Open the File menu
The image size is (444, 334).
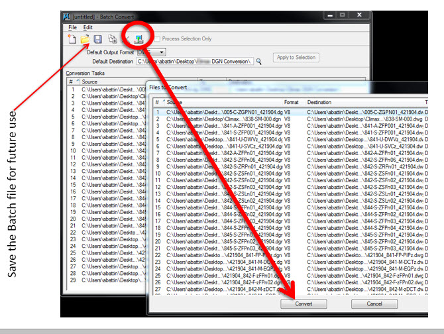point(72,27)
